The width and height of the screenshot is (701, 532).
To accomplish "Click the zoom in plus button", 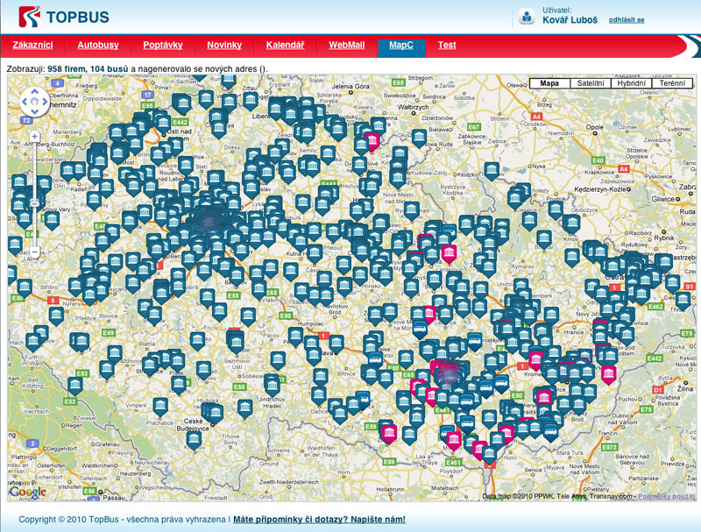I will 34,137.
